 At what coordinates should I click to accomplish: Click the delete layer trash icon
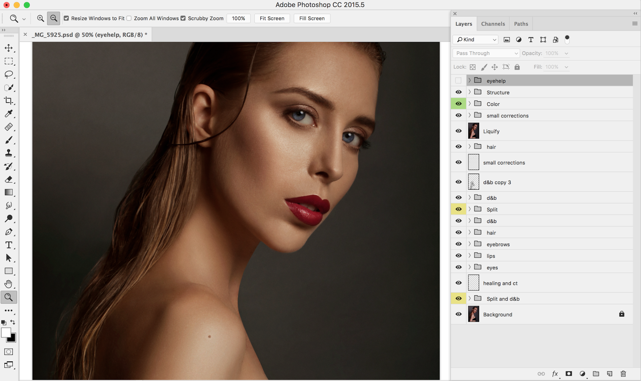point(623,374)
